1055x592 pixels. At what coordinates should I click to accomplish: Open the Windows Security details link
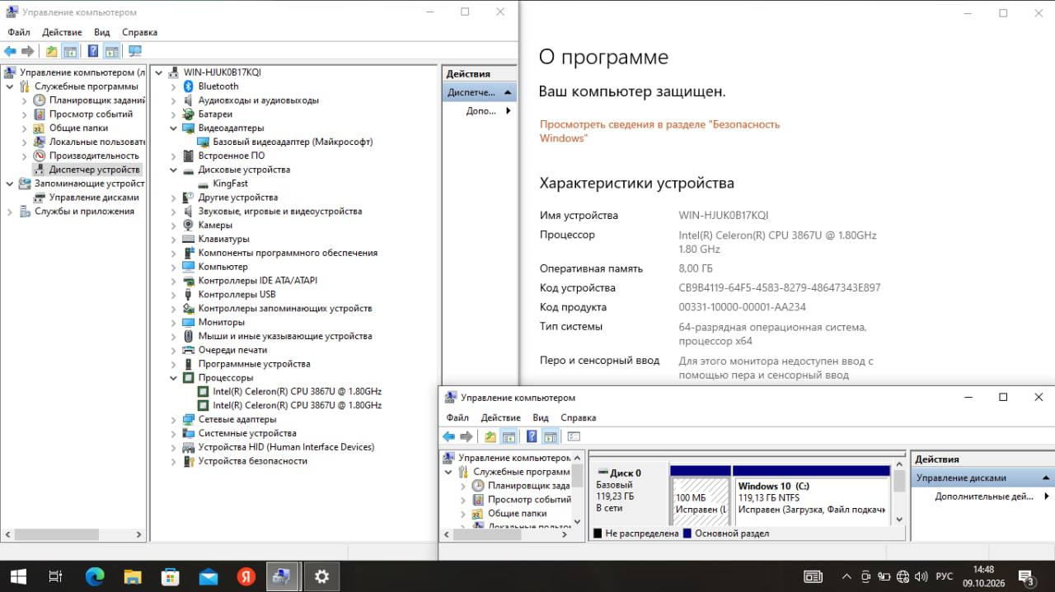coord(659,131)
